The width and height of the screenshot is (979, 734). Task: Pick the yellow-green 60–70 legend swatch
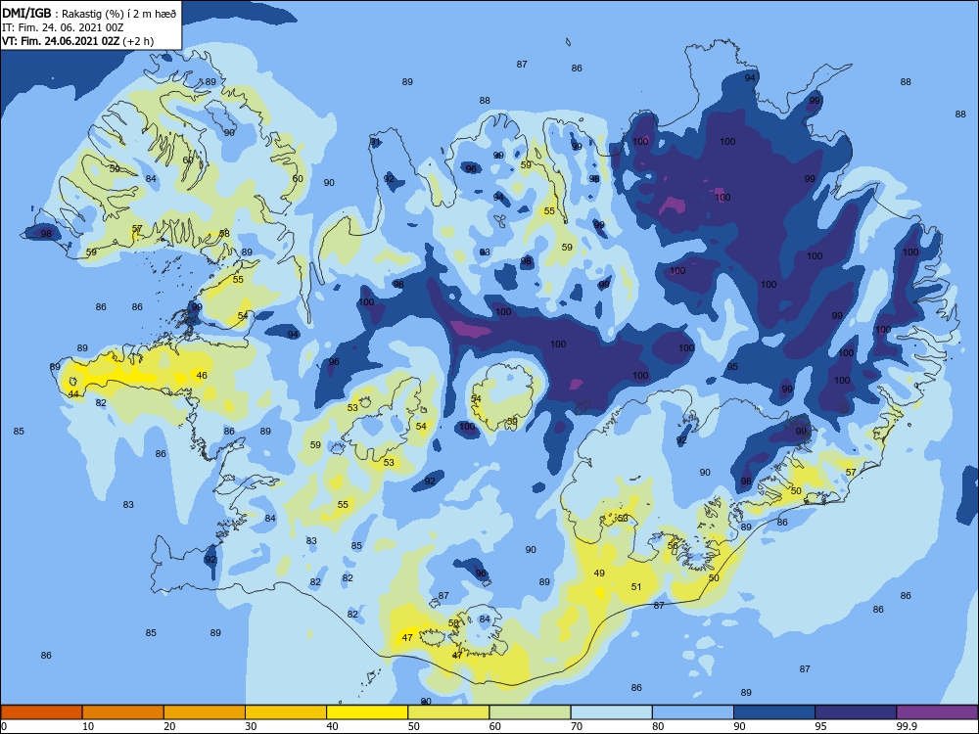(530, 712)
